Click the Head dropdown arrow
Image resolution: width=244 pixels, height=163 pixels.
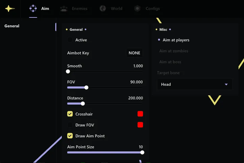point(226,84)
